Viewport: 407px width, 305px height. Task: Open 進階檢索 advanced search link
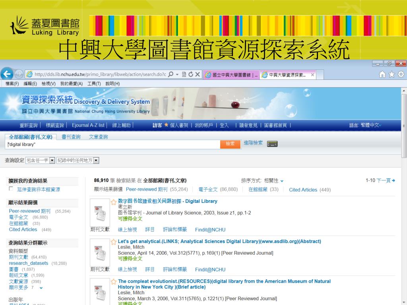click(253, 143)
